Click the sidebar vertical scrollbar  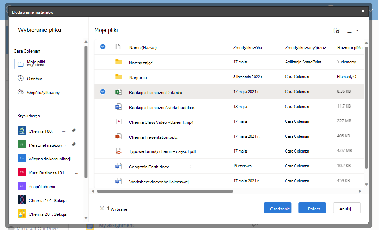[x=86, y=112]
